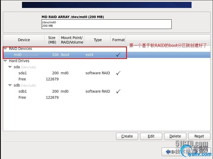Sort by the Format column header
213x159 pixels.
tap(118, 40)
